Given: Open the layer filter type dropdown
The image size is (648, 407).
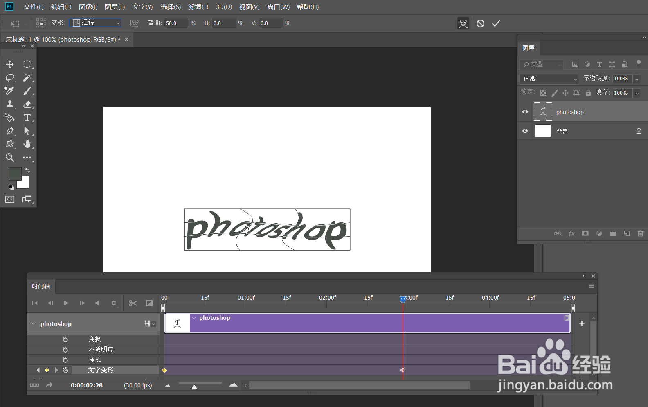Looking at the screenshot, I should (542, 64).
